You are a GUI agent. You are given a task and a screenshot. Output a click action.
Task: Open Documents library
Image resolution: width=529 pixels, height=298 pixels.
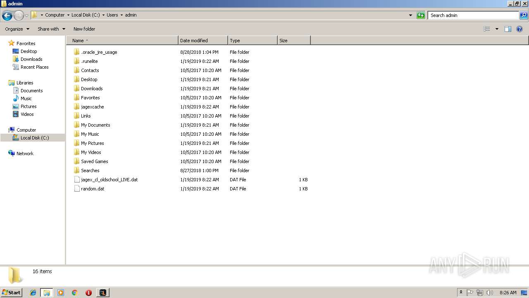tap(31, 91)
